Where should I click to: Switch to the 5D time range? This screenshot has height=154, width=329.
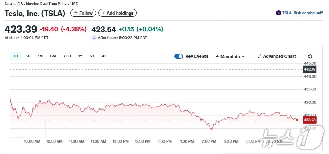pos(28,56)
